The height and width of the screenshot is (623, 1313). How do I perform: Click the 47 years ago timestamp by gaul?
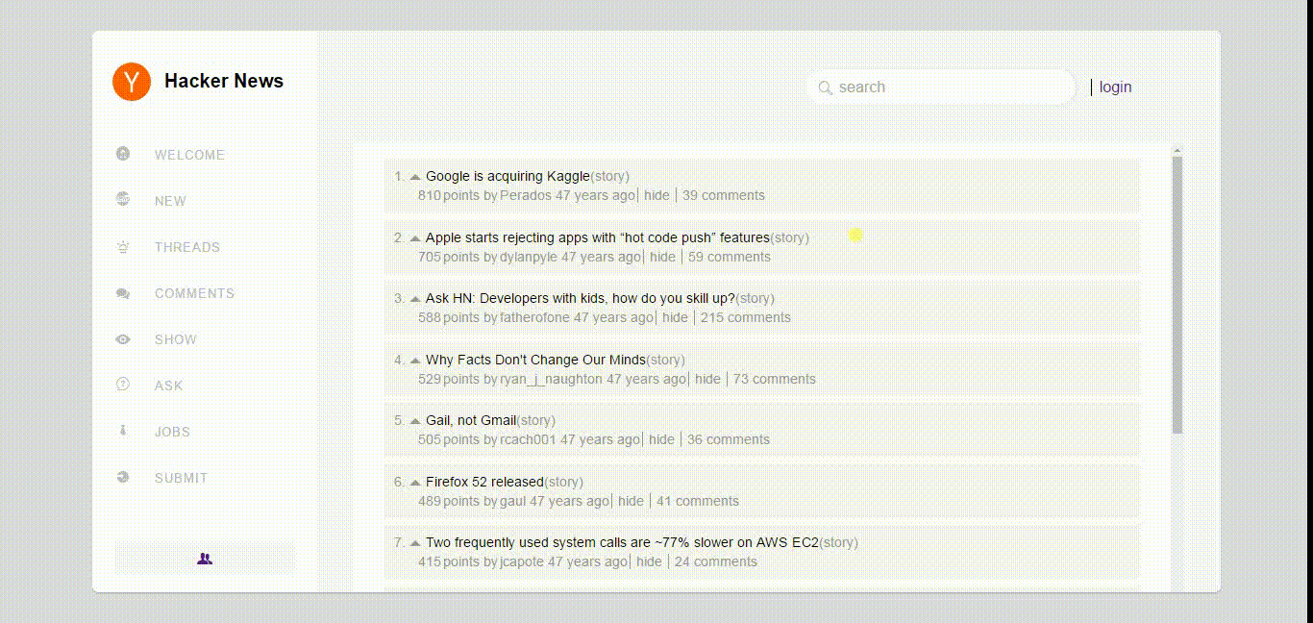click(569, 501)
